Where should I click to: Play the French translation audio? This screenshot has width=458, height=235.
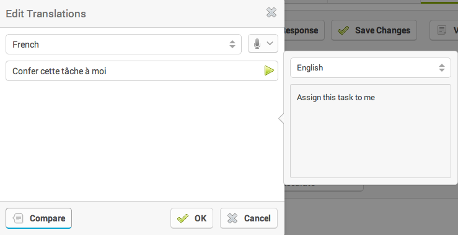pos(269,70)
